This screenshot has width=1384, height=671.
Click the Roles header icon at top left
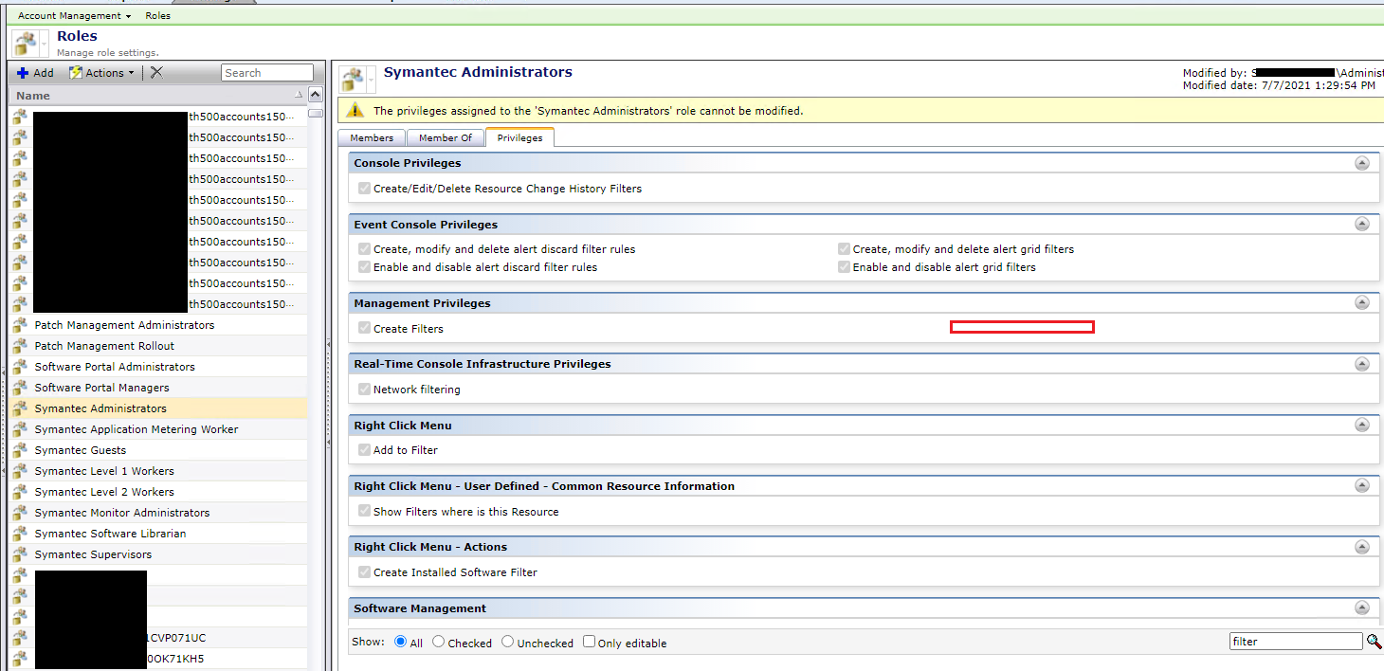(x=24, y=43)
